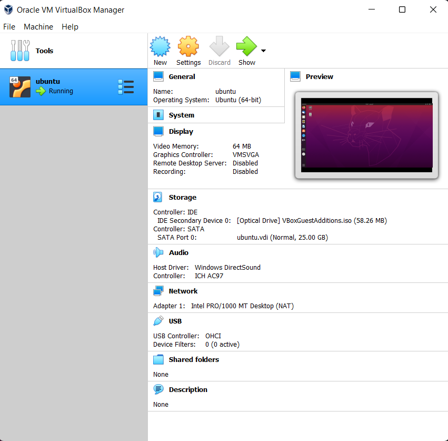The width and height of the screenshot is (448, 441).
Task: Collapse the General section header
Action: click(182, 76)
